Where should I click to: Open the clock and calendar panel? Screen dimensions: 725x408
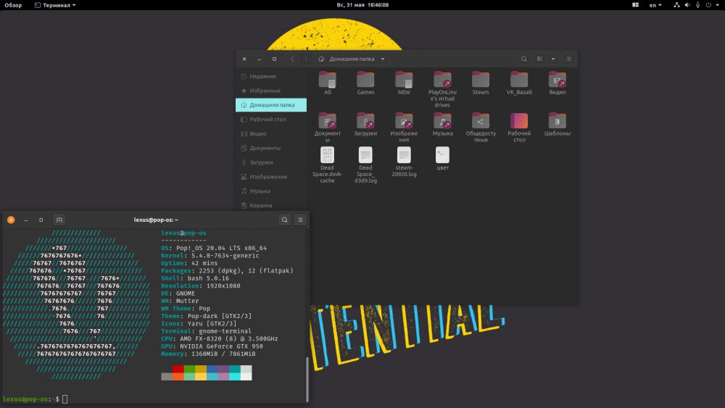362,5
